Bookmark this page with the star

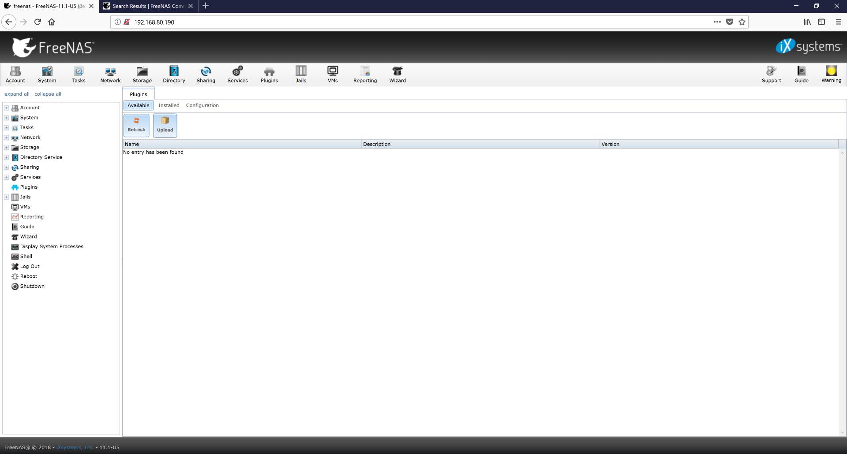(742, 22)
